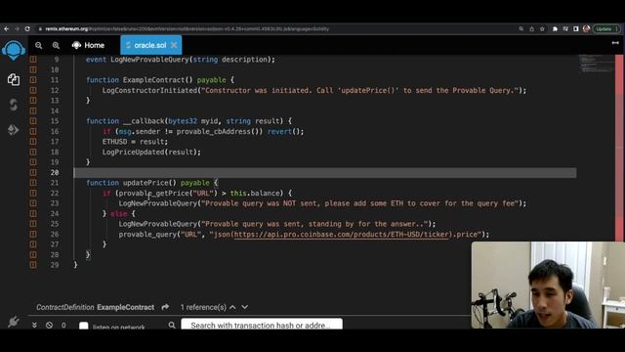Click the terminal search magnifier icon
625x352 pixels.
click(x=172, y=325)
